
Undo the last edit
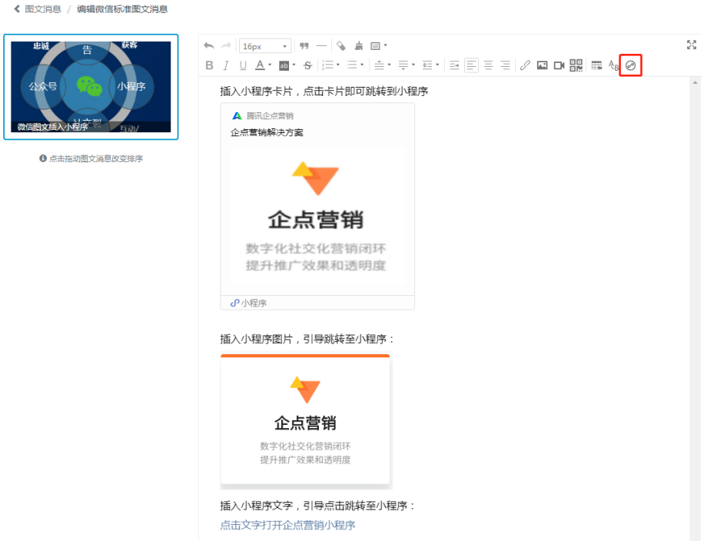click(209, 46)
